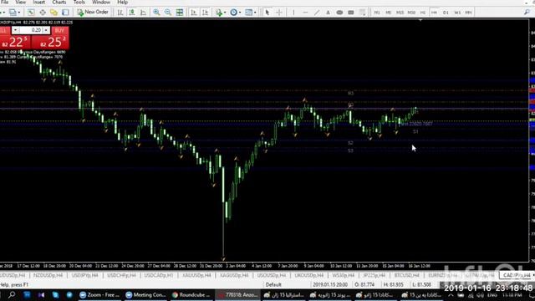Toggle chart shift icon
Viewport: 535px width, 301px height.
(206, 13)
